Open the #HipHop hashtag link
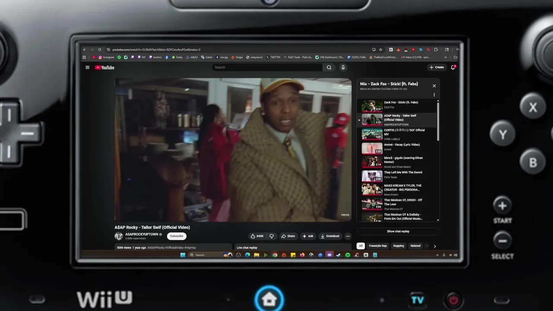The image size is (553, 311). click(190, 248)
